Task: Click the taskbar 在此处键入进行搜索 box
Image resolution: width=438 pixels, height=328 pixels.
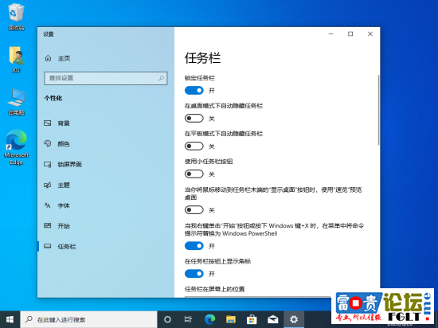Action: click(x=88, y=319)
